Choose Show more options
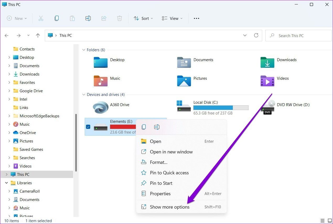 pos(181,207)
